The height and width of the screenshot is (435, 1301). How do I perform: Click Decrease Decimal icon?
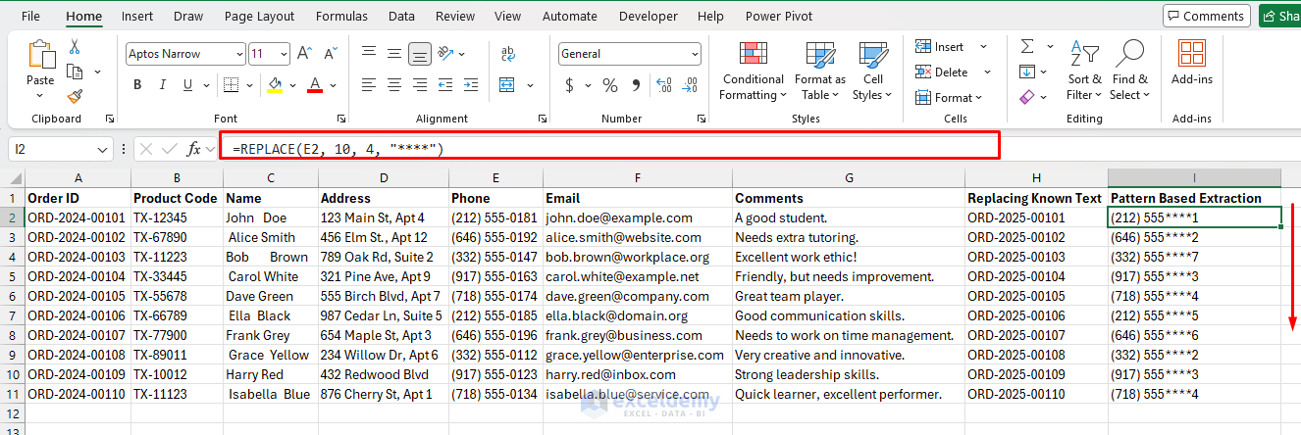(691, 85)
